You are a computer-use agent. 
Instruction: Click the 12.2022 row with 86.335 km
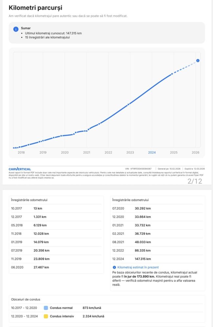[x=158, y=250]
